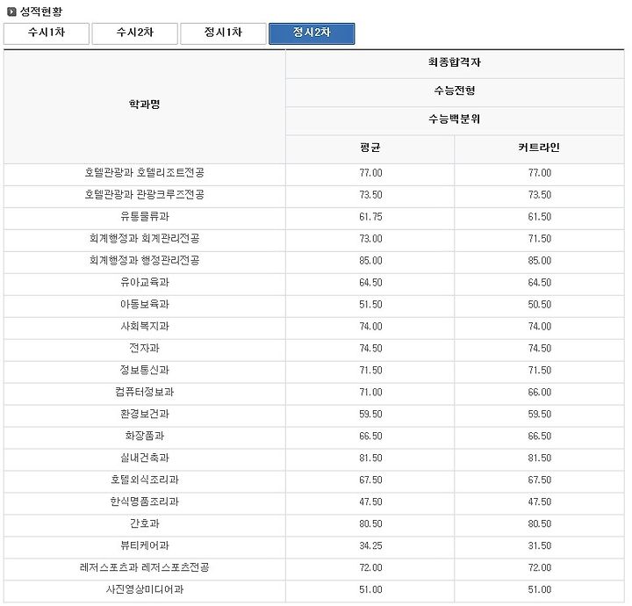The width and height of the screenshot is (632, 606).
Task: Click the 59.50 average for 환경보건과
Action: pyautogui.click(x=370, y=414)
